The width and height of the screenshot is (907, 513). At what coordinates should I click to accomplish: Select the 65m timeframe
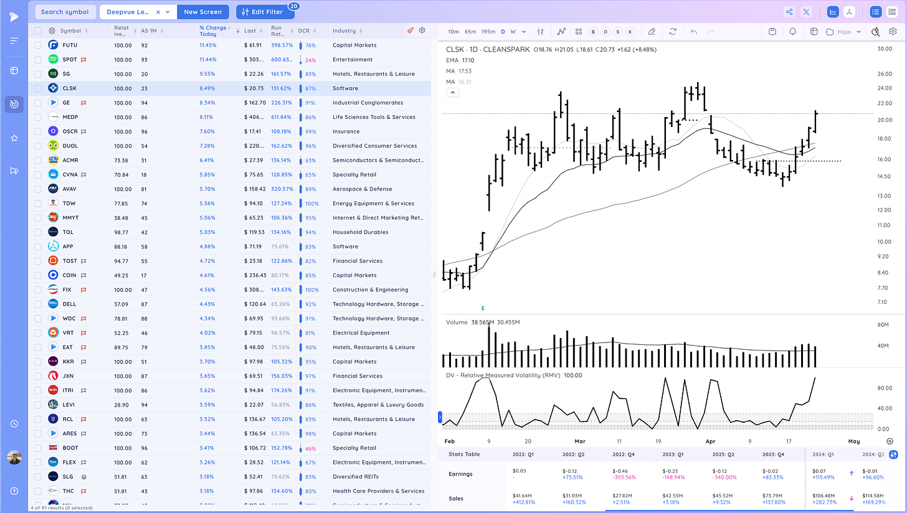[470, 32]
